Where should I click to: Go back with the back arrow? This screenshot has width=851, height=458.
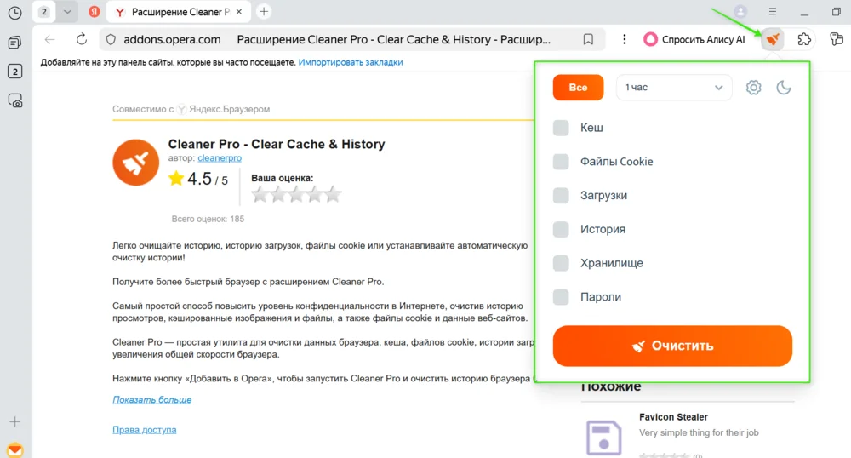pos(50,39)
